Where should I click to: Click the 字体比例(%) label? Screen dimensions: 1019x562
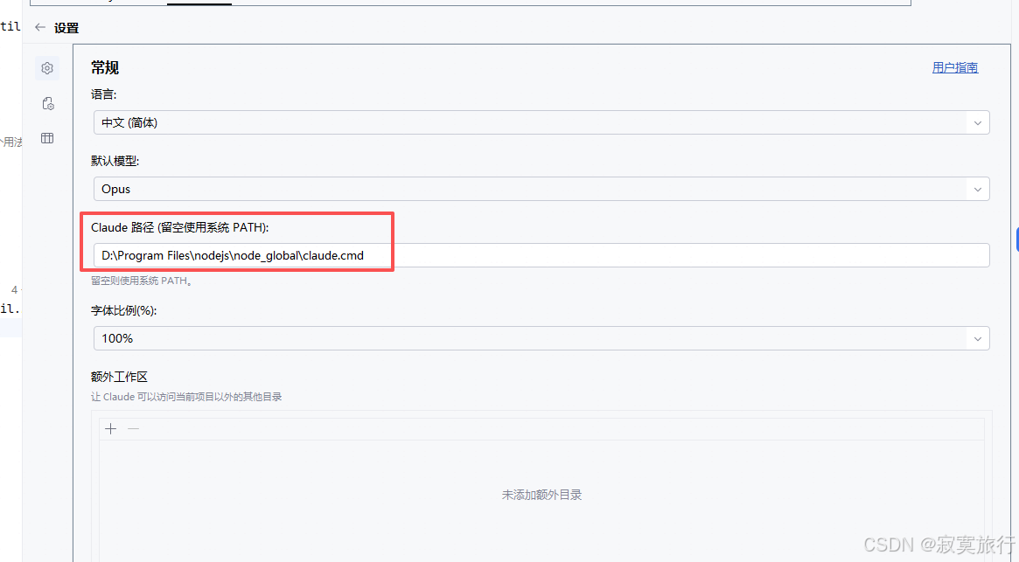pyautogui.click(x=124, y=310)
